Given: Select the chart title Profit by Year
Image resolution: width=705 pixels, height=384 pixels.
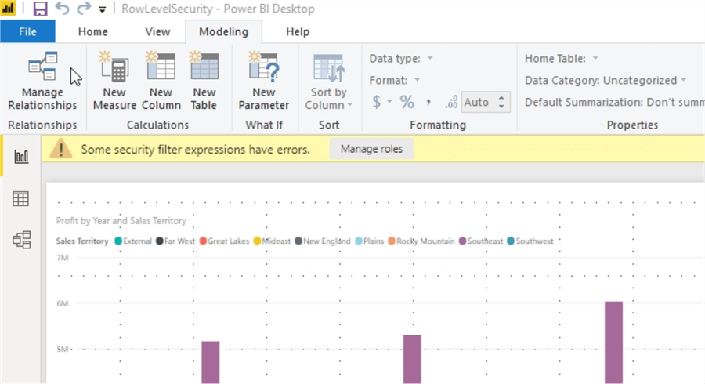Looking at the screenshot, I should click(121, 220).
